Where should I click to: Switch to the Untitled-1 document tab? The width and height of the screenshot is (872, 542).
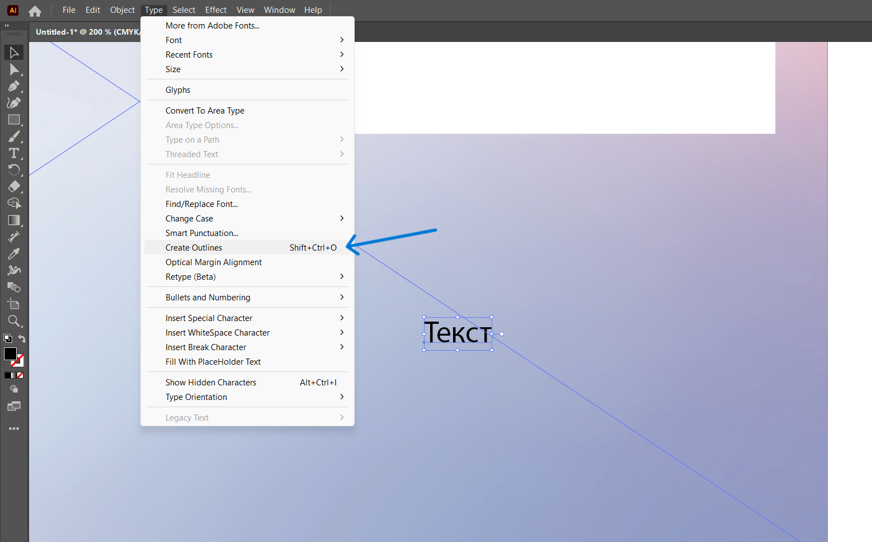point(87,32)
